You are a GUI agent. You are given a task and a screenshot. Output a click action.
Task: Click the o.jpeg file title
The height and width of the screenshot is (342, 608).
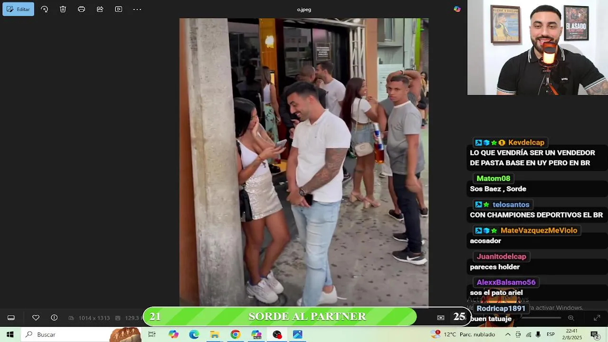tap(304, 9)
